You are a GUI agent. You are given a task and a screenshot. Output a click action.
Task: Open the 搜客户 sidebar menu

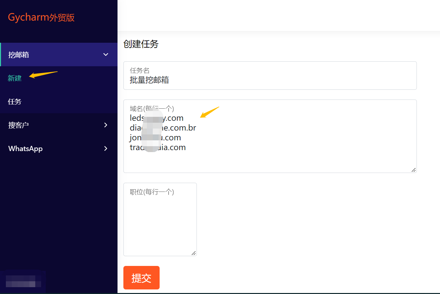(x=19, y=125)
